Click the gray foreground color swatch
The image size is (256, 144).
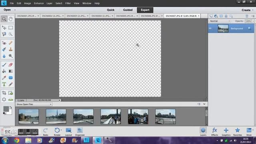[x=6, y=109]
